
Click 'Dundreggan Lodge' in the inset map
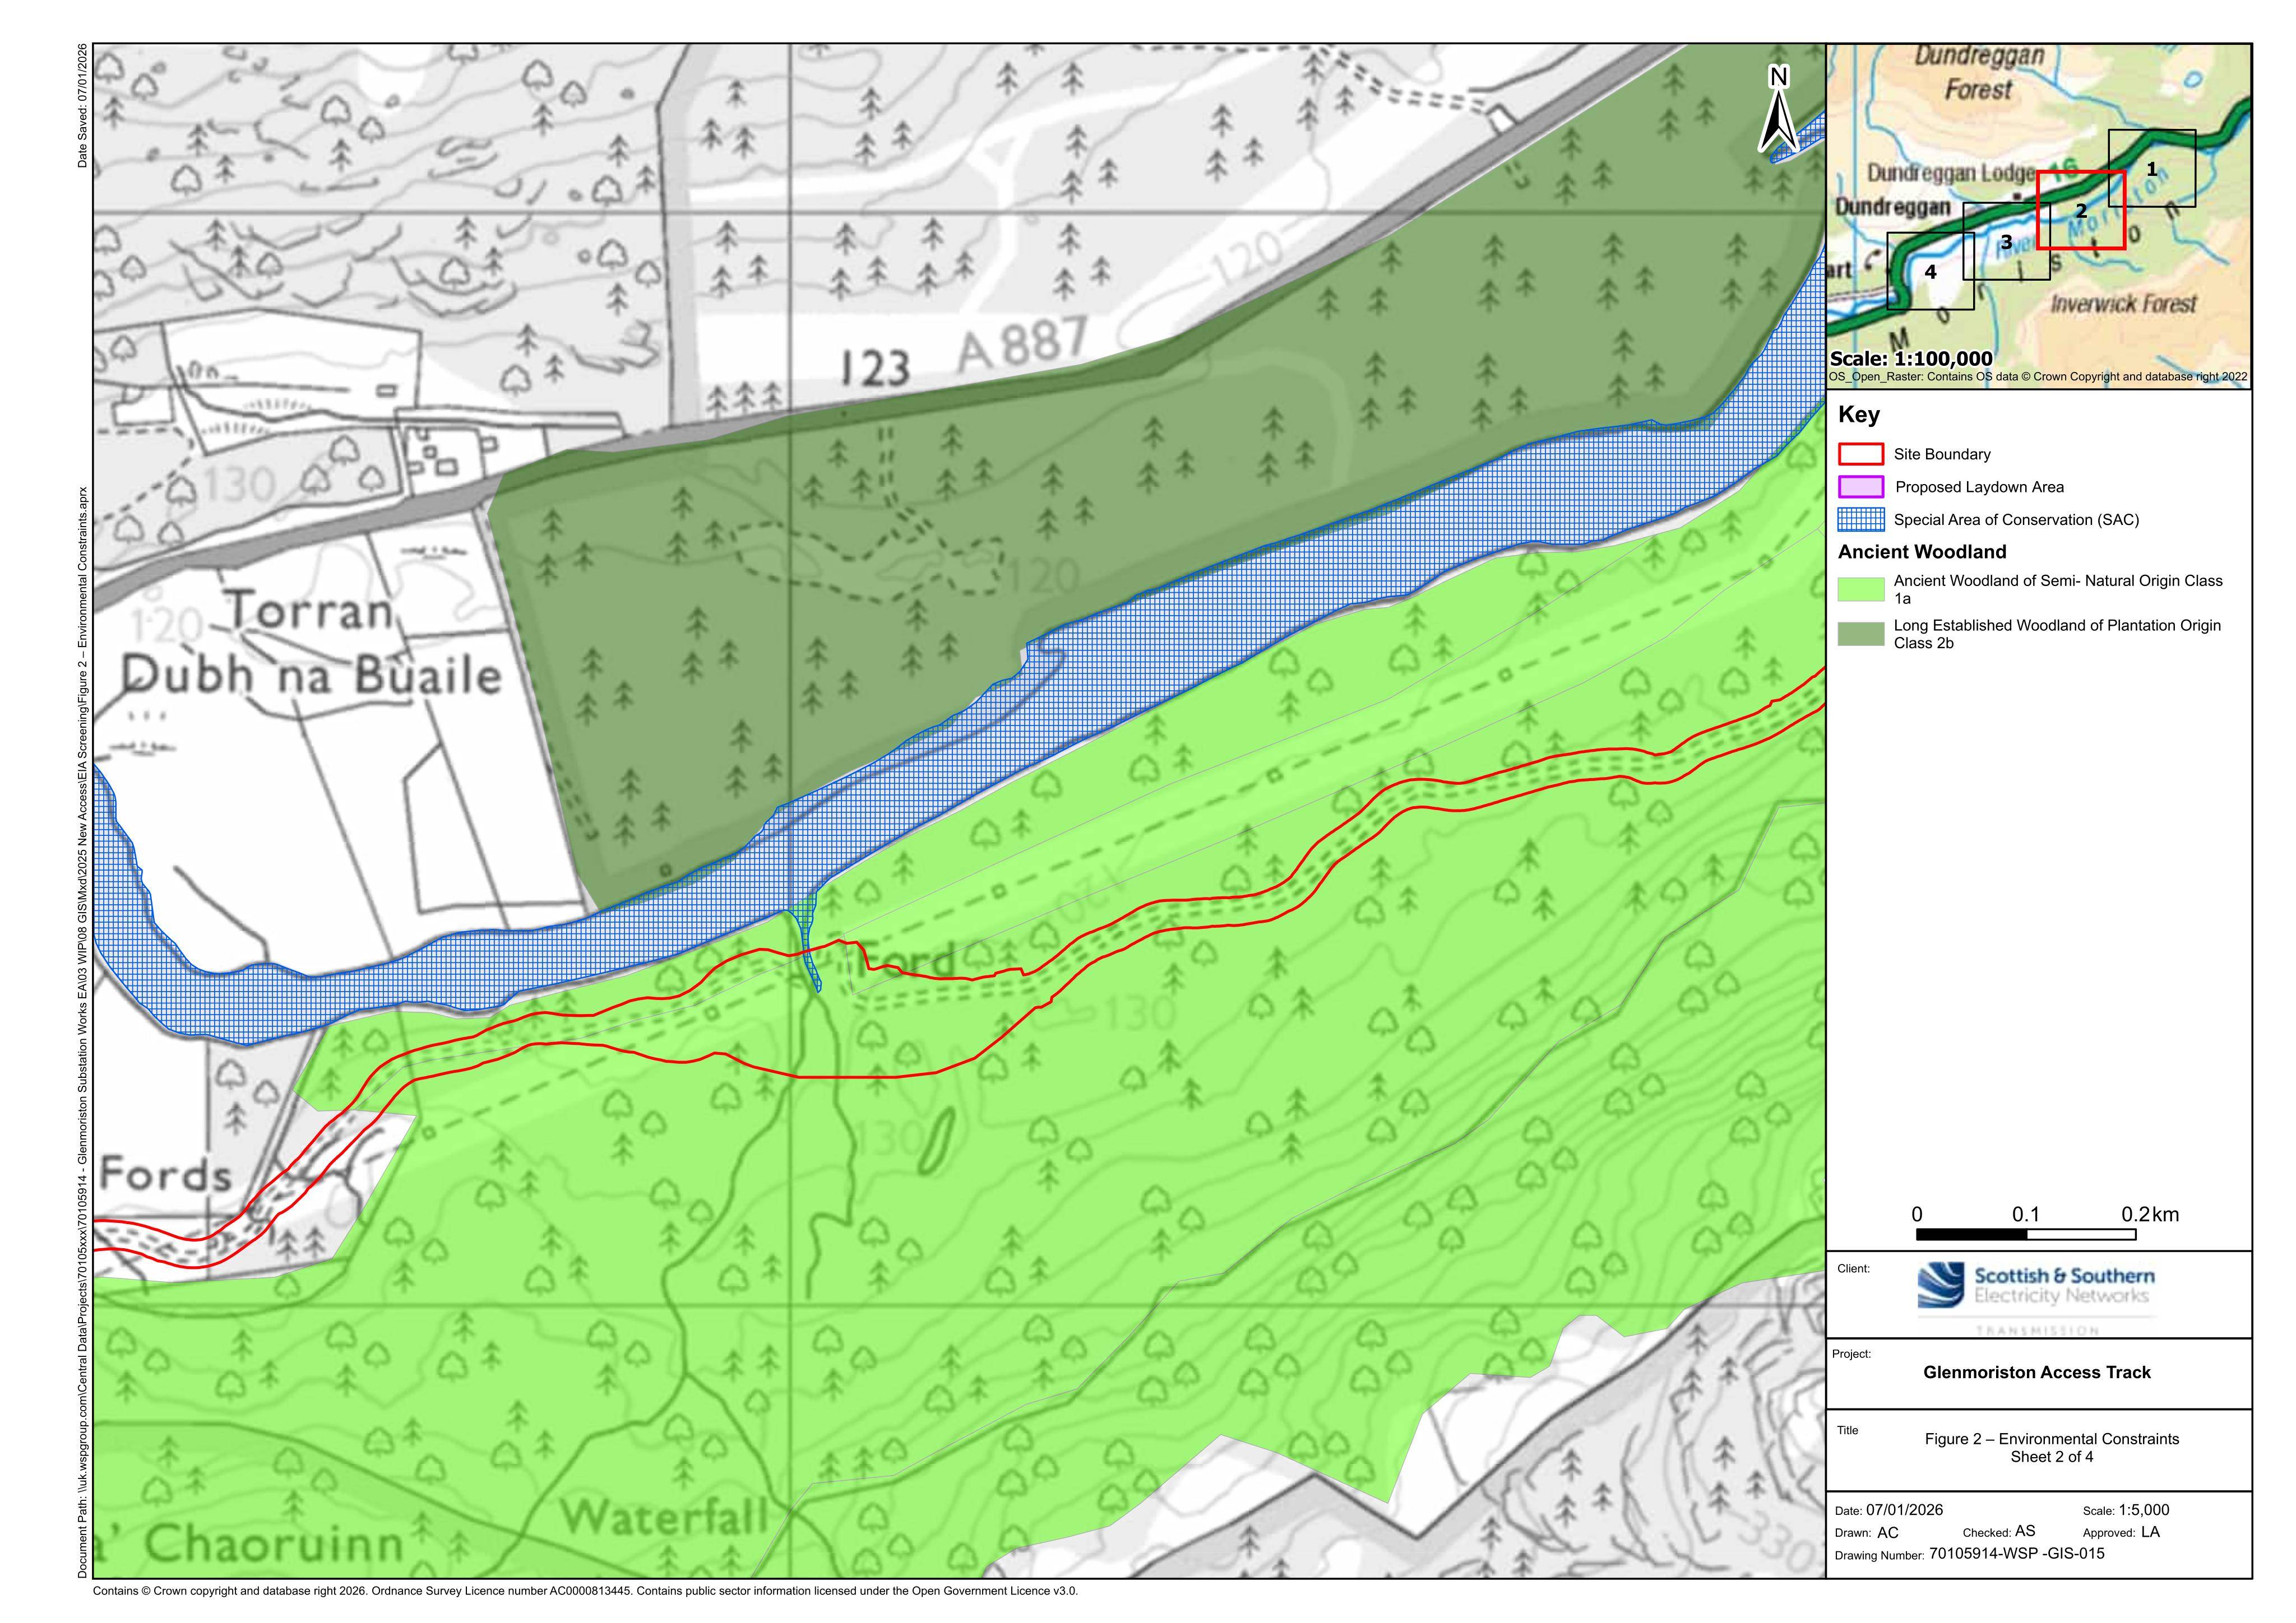[1951, 173]
